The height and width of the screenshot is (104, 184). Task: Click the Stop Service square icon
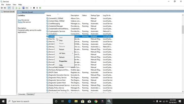click(x=34, y=8)
